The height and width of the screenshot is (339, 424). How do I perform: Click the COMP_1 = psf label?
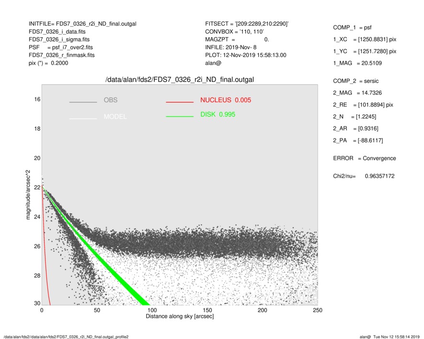pyautogui.click(x=352, y=28)
